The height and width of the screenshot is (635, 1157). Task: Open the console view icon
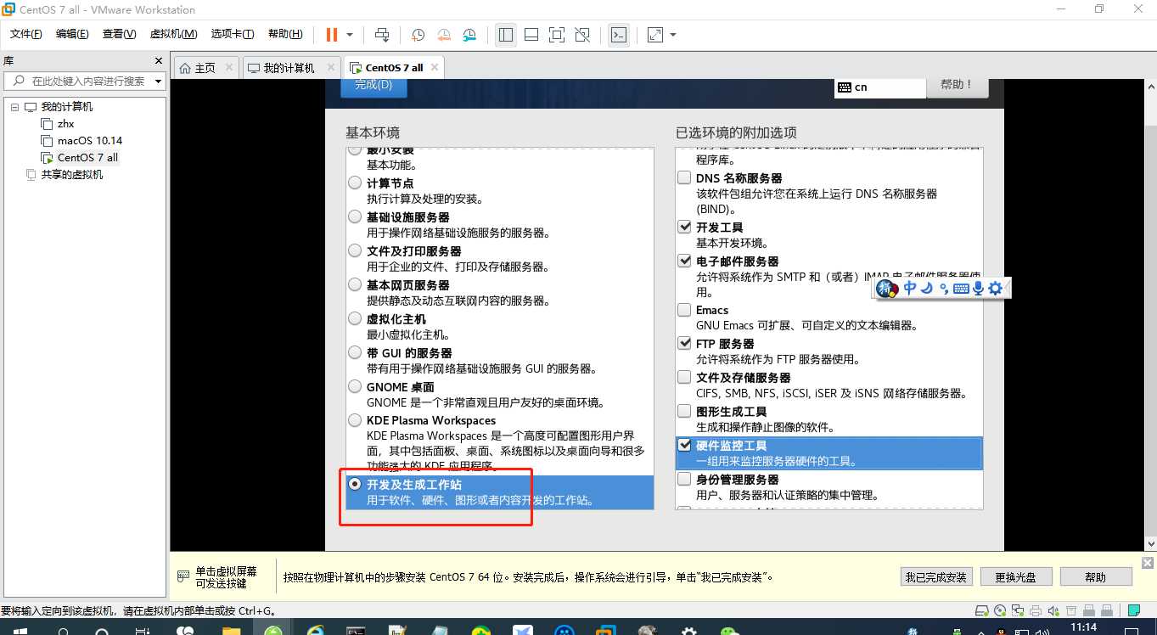[x=620, y=35]
